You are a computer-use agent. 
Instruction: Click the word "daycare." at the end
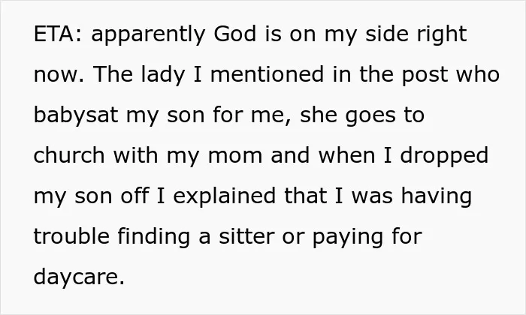click(x=79, y=278)
